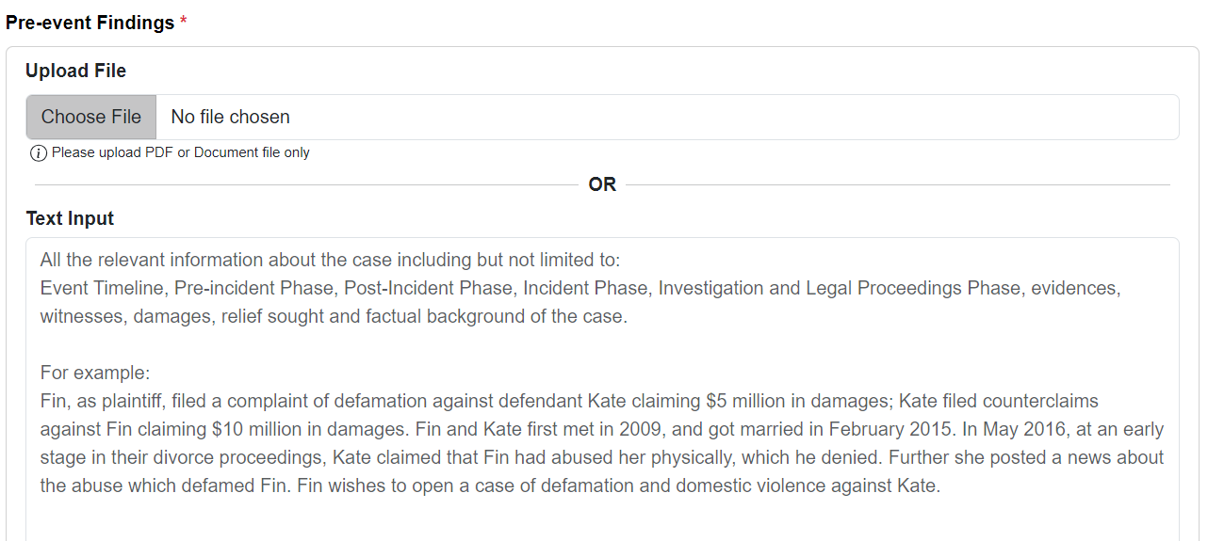Click the divider line left of OR
The image size is (1208, 541).
pos(306,184)
